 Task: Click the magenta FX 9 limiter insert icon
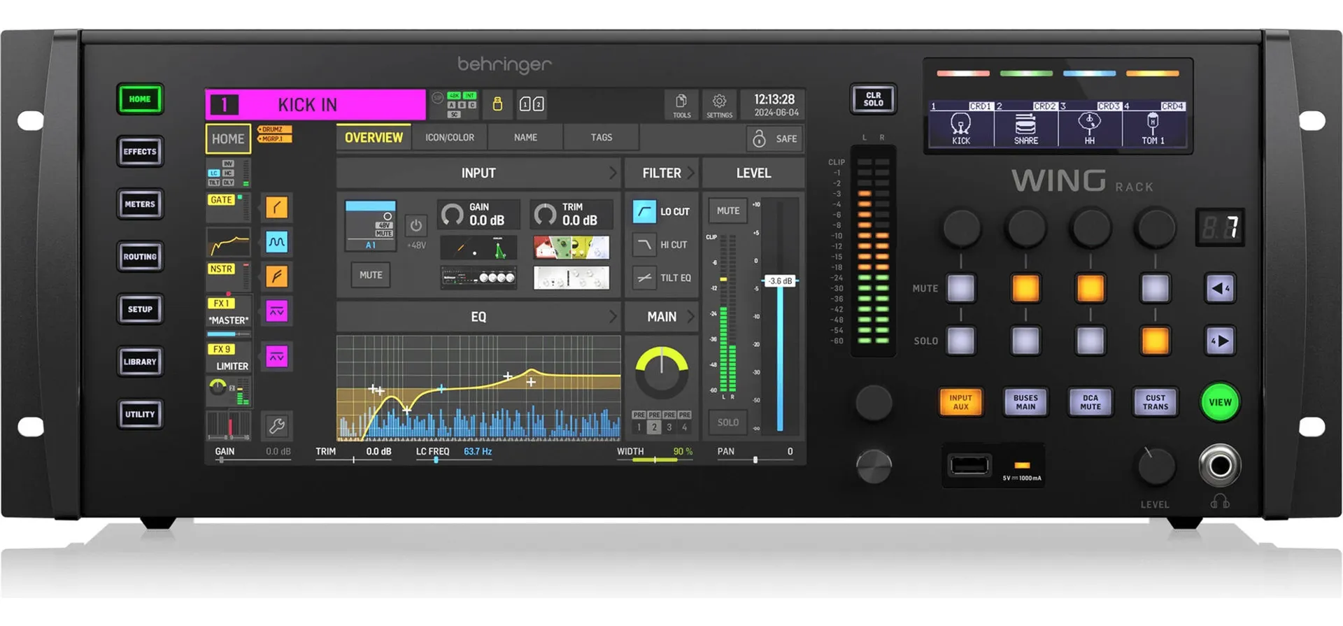click(x=277, y=357)
